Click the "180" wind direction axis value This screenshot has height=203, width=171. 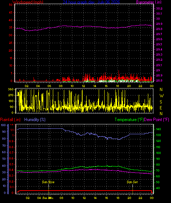pyautogui.click(x=11, y=101)
